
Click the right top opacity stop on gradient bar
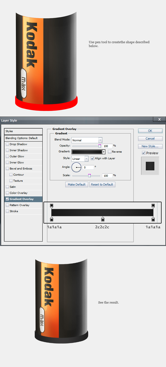coord(153,206)
